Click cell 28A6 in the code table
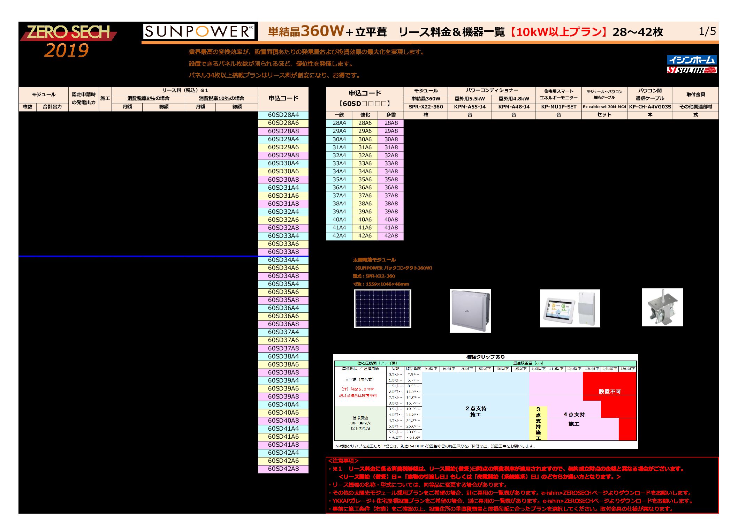 365,123
